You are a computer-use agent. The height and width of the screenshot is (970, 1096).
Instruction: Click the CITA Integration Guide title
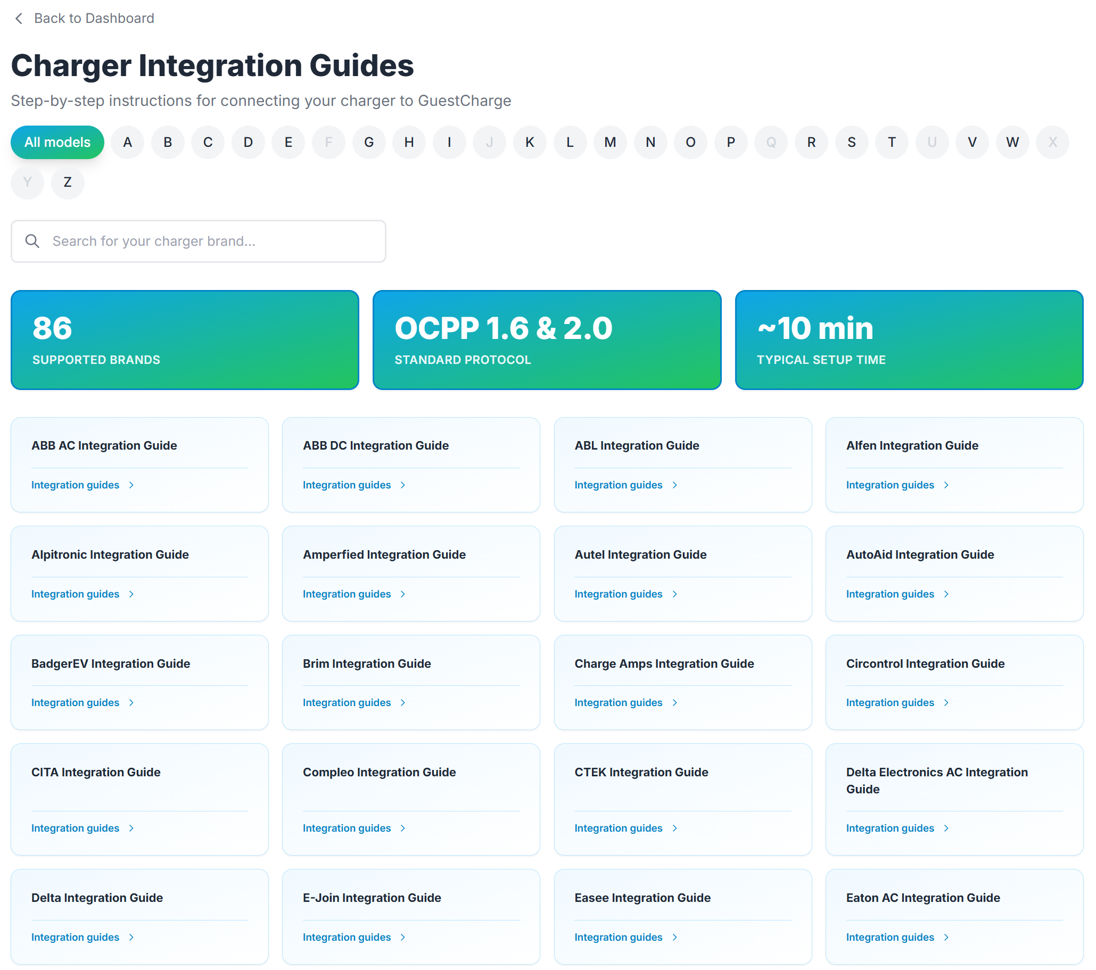tap(96, 772)
